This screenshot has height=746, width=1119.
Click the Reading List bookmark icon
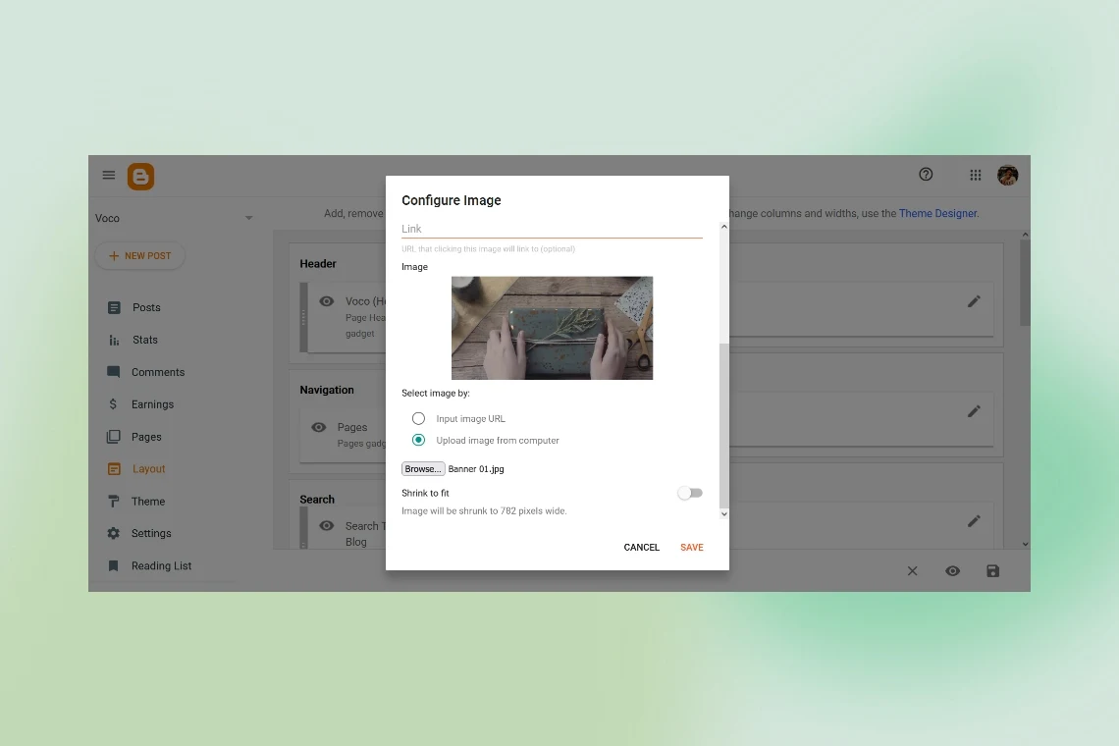point(113,566)
